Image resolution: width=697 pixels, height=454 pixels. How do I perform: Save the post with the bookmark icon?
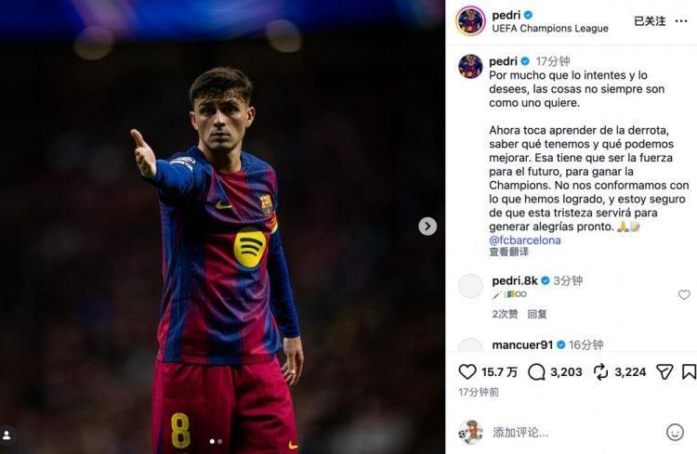point(689,371)
